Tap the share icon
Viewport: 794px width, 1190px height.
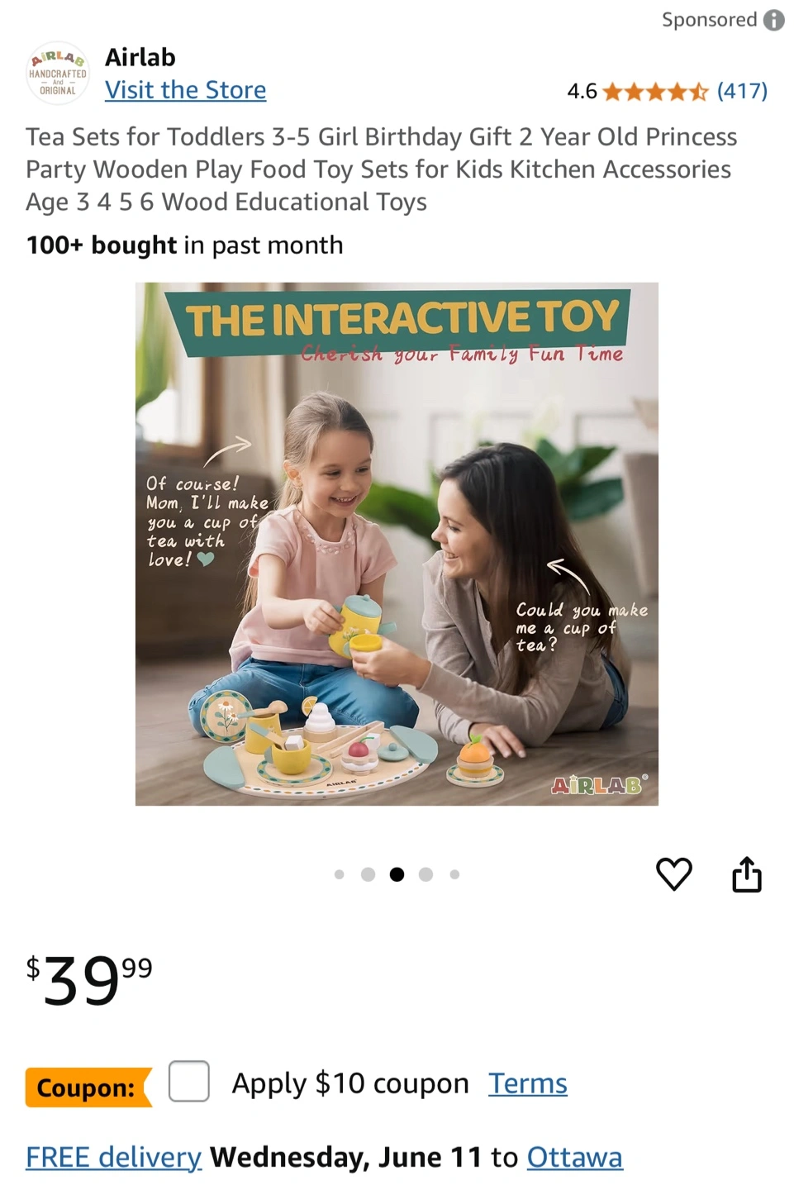[746, 874]
